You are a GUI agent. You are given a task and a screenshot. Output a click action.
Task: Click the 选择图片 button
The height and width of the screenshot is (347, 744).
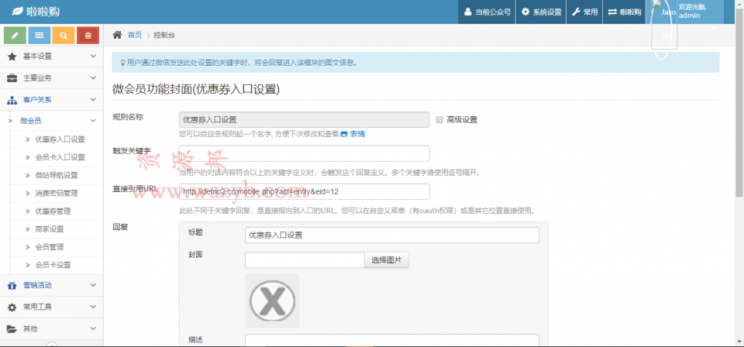(386, 259)
